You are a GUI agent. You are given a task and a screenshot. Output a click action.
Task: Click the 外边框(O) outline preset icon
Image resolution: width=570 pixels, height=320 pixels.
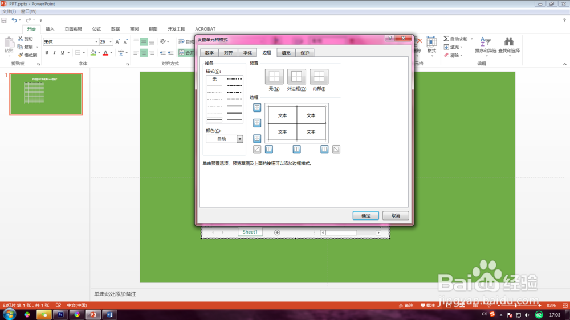pyautogui.click(x=296, y=77)
